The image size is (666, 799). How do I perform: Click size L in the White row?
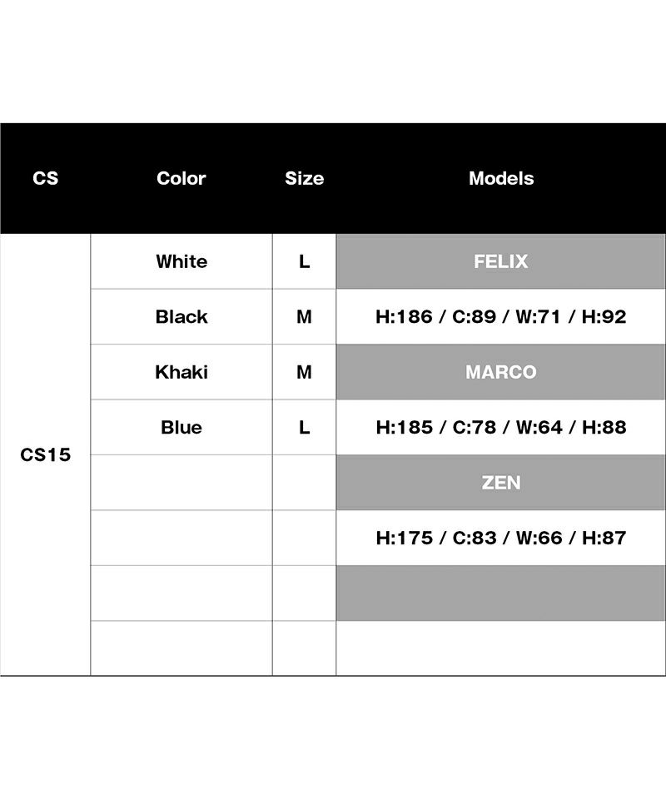click(304, 261)
